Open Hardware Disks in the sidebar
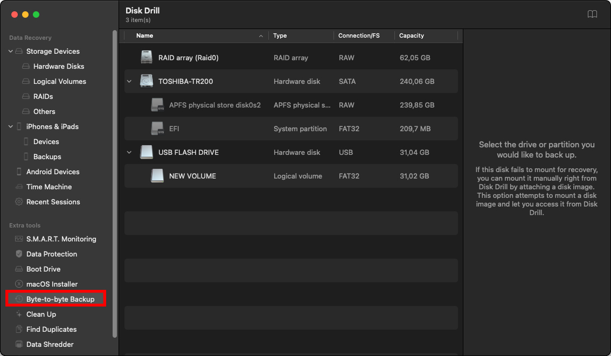Image resolution: width=611 pixels, height=356 pixels. (59, 67)
